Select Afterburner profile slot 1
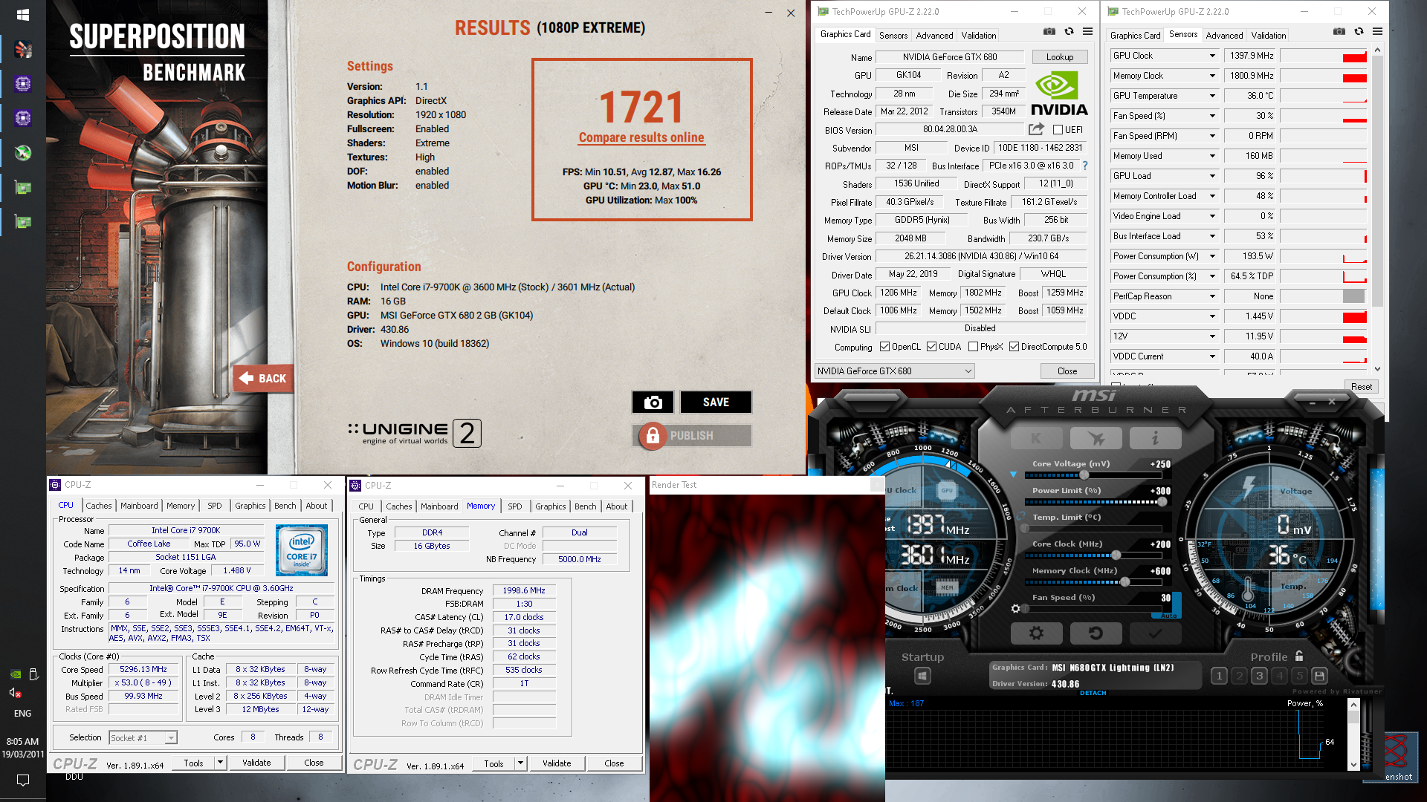 (x=1219, y=676)
